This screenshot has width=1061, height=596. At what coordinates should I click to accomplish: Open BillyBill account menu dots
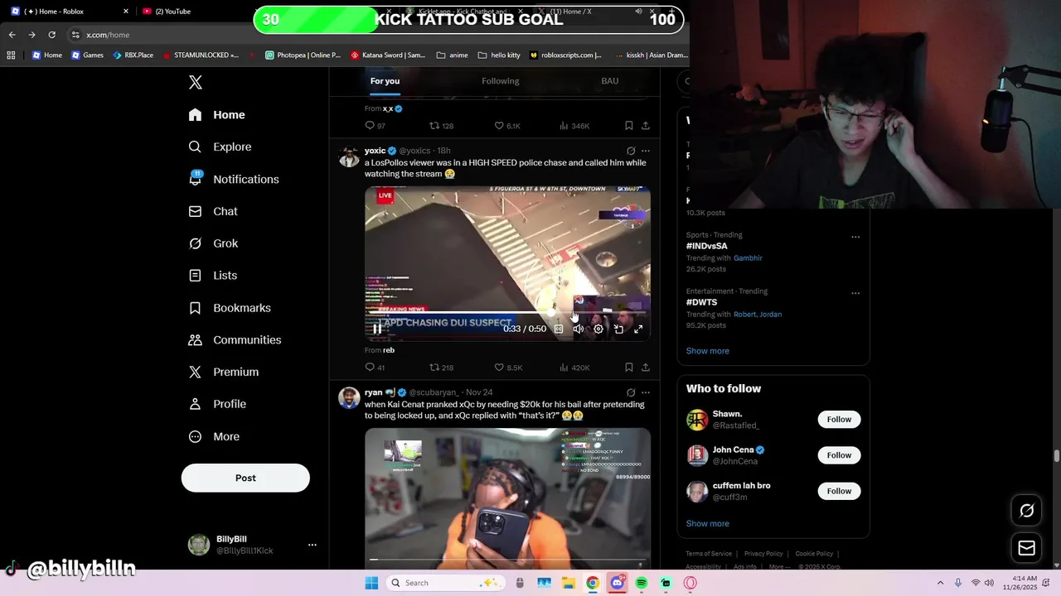click(x=312, y=545)
